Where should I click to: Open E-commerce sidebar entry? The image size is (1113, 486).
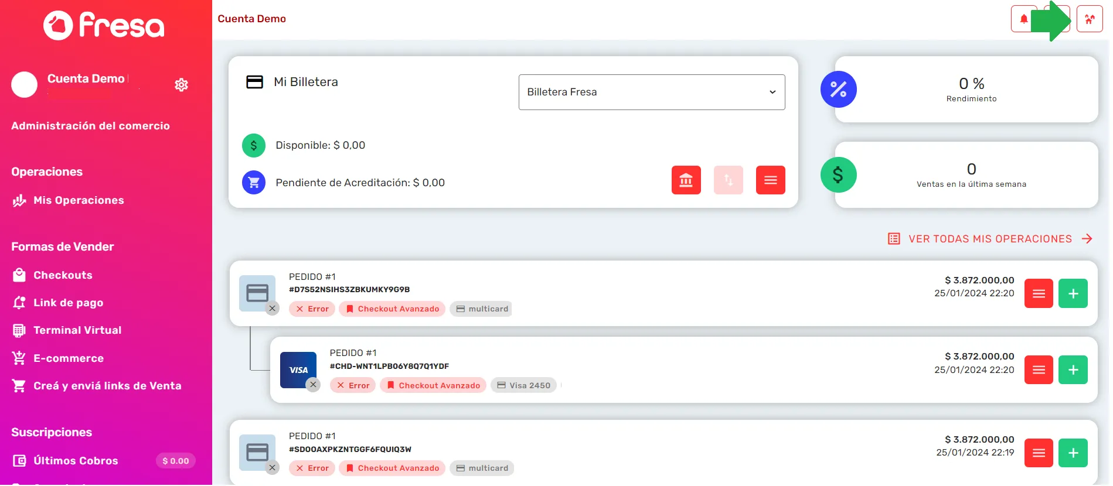pos(69,358)
